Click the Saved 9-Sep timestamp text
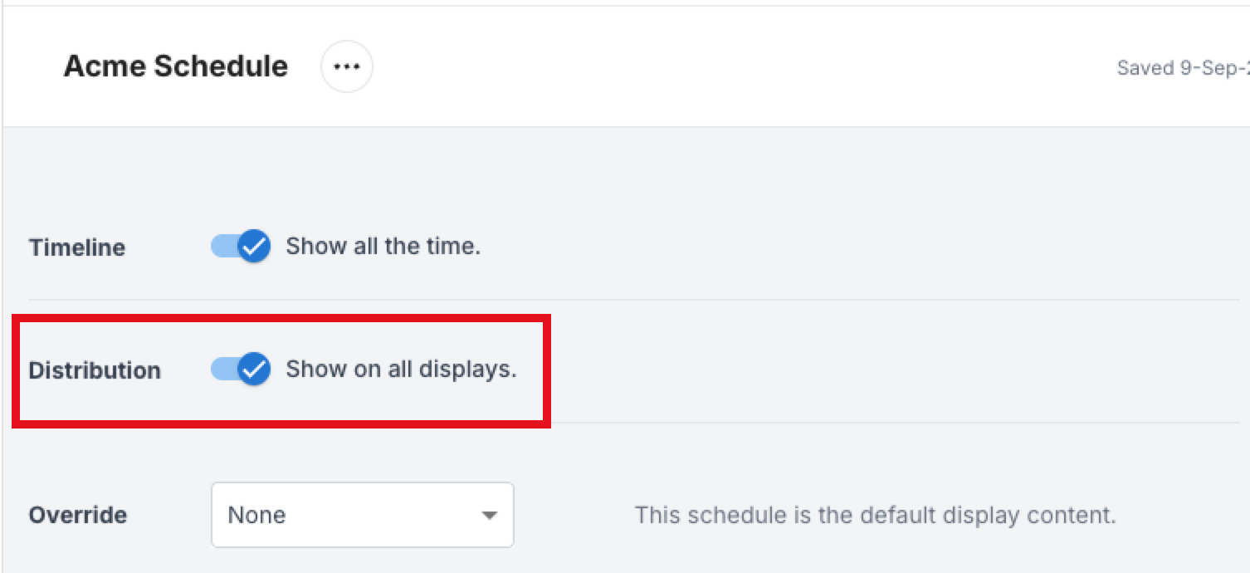The width and height of the screenshot is (1250, 573). tap(1183, 68)
